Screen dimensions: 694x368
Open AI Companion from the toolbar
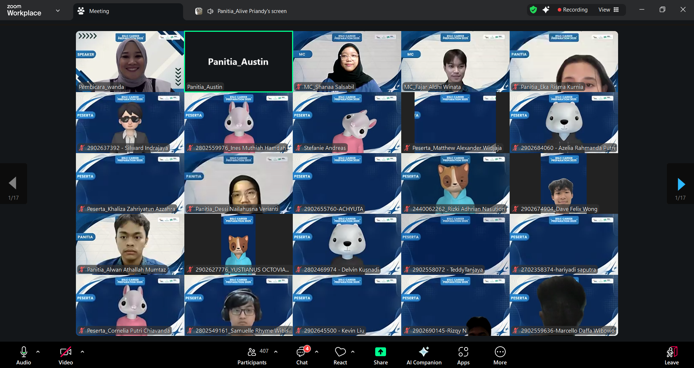[x=424, y=352]
